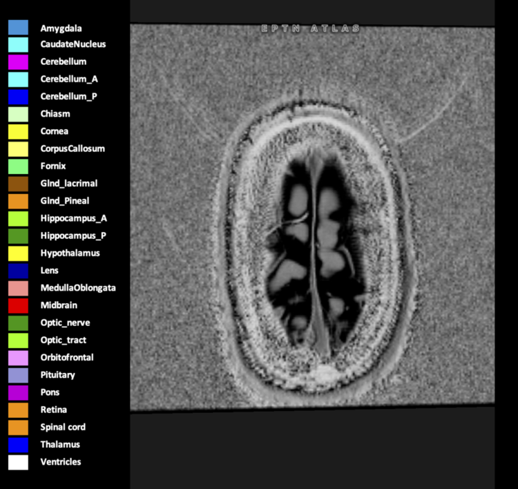Click the Pituitary lavender swatch
This screenshot has width=518, height=489.
pyautogui.click(x=18, y=375)
